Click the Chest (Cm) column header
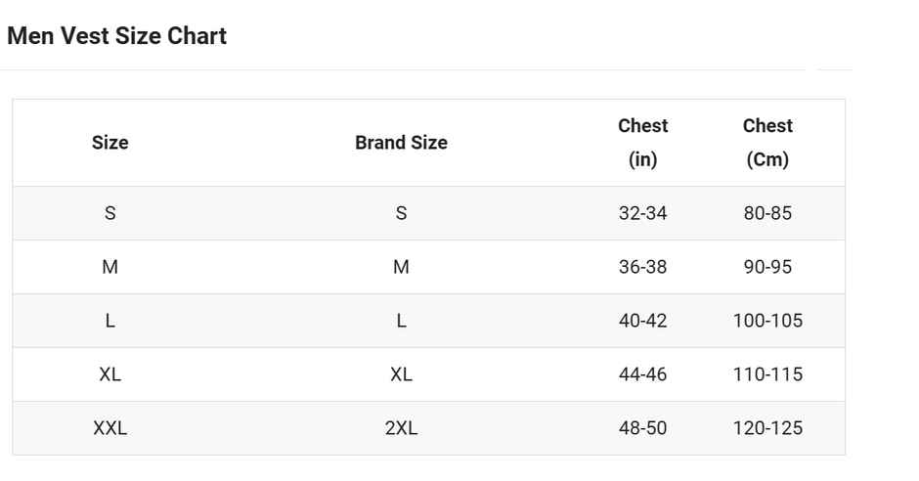The width and height of the screenshot is (919, 481). pyautogui.click(x=767, y=143)
